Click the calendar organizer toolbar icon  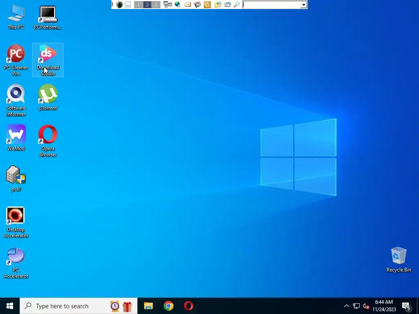point(198,4)
